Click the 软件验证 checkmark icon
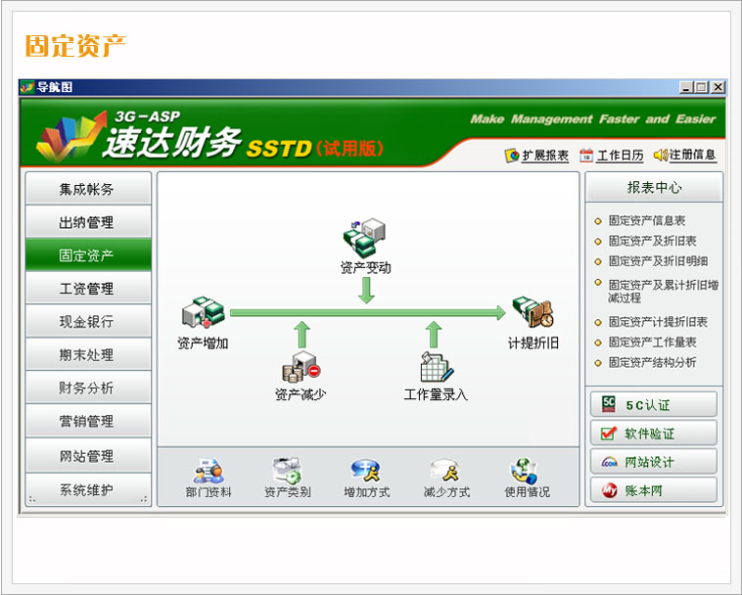The image size is (742, 595). 609,433
